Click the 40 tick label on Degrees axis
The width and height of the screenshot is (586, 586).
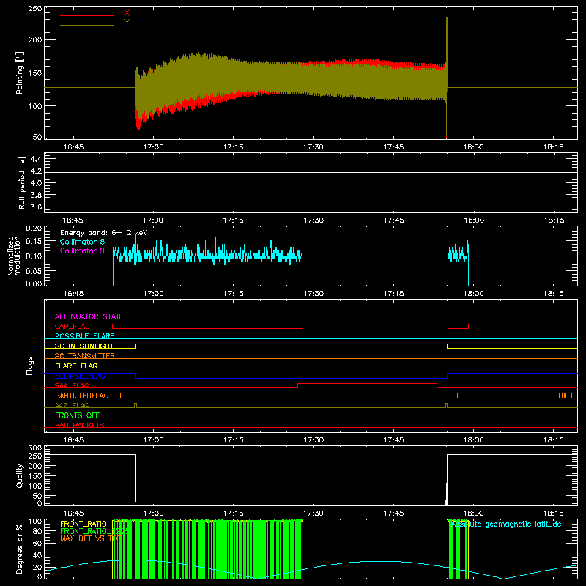[x=38, y=555]
